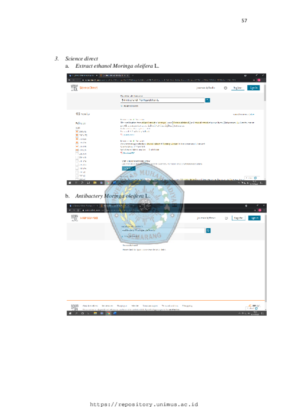Screen dimensions: 288x407
Task: Click Sign in button in lower screenshot
Action: pyautogui.click(x=254, y=218)
